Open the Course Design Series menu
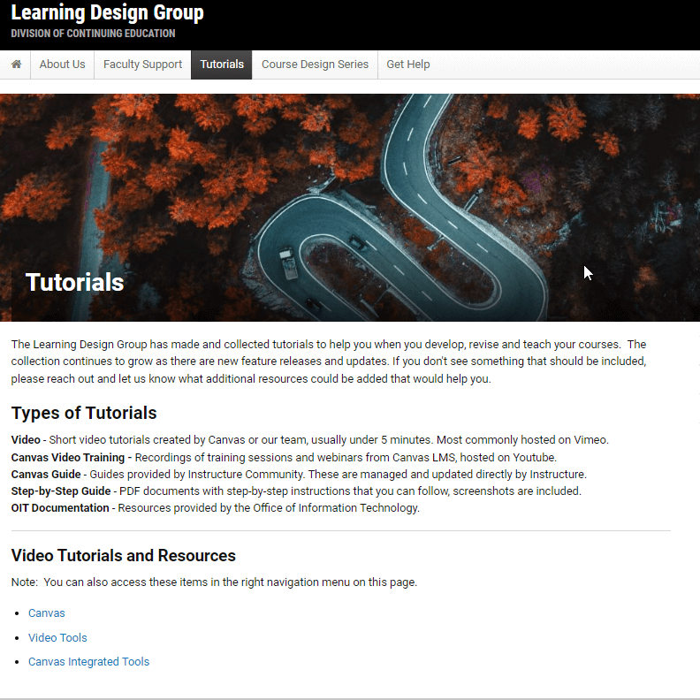Viewport: 700px width, 700px height. coord(315,65)
